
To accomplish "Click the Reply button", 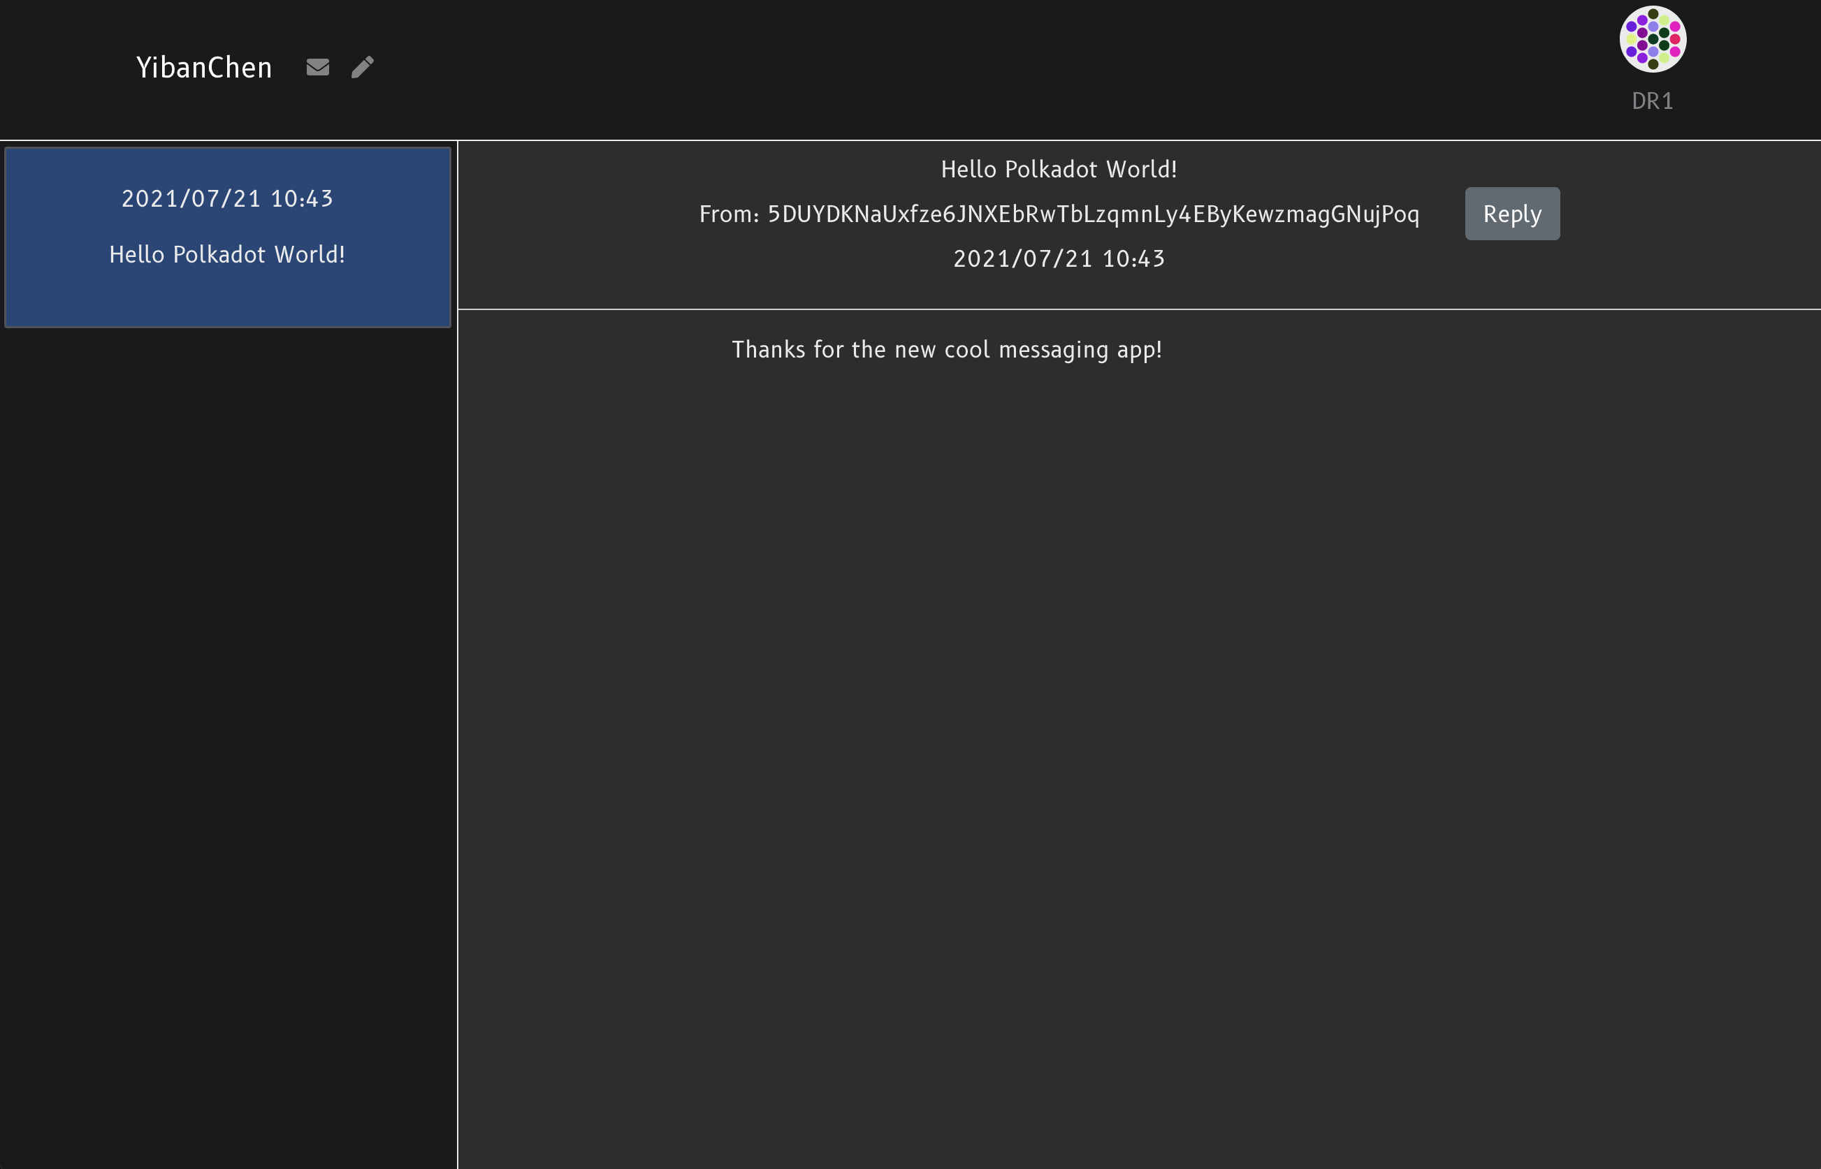I will point(1511,214).
